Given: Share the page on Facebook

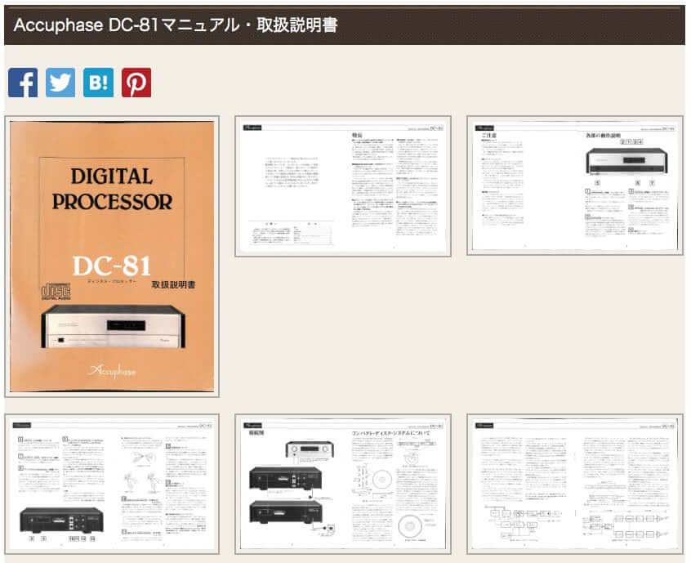Looking at the screenshot, I should pos(23,83).
